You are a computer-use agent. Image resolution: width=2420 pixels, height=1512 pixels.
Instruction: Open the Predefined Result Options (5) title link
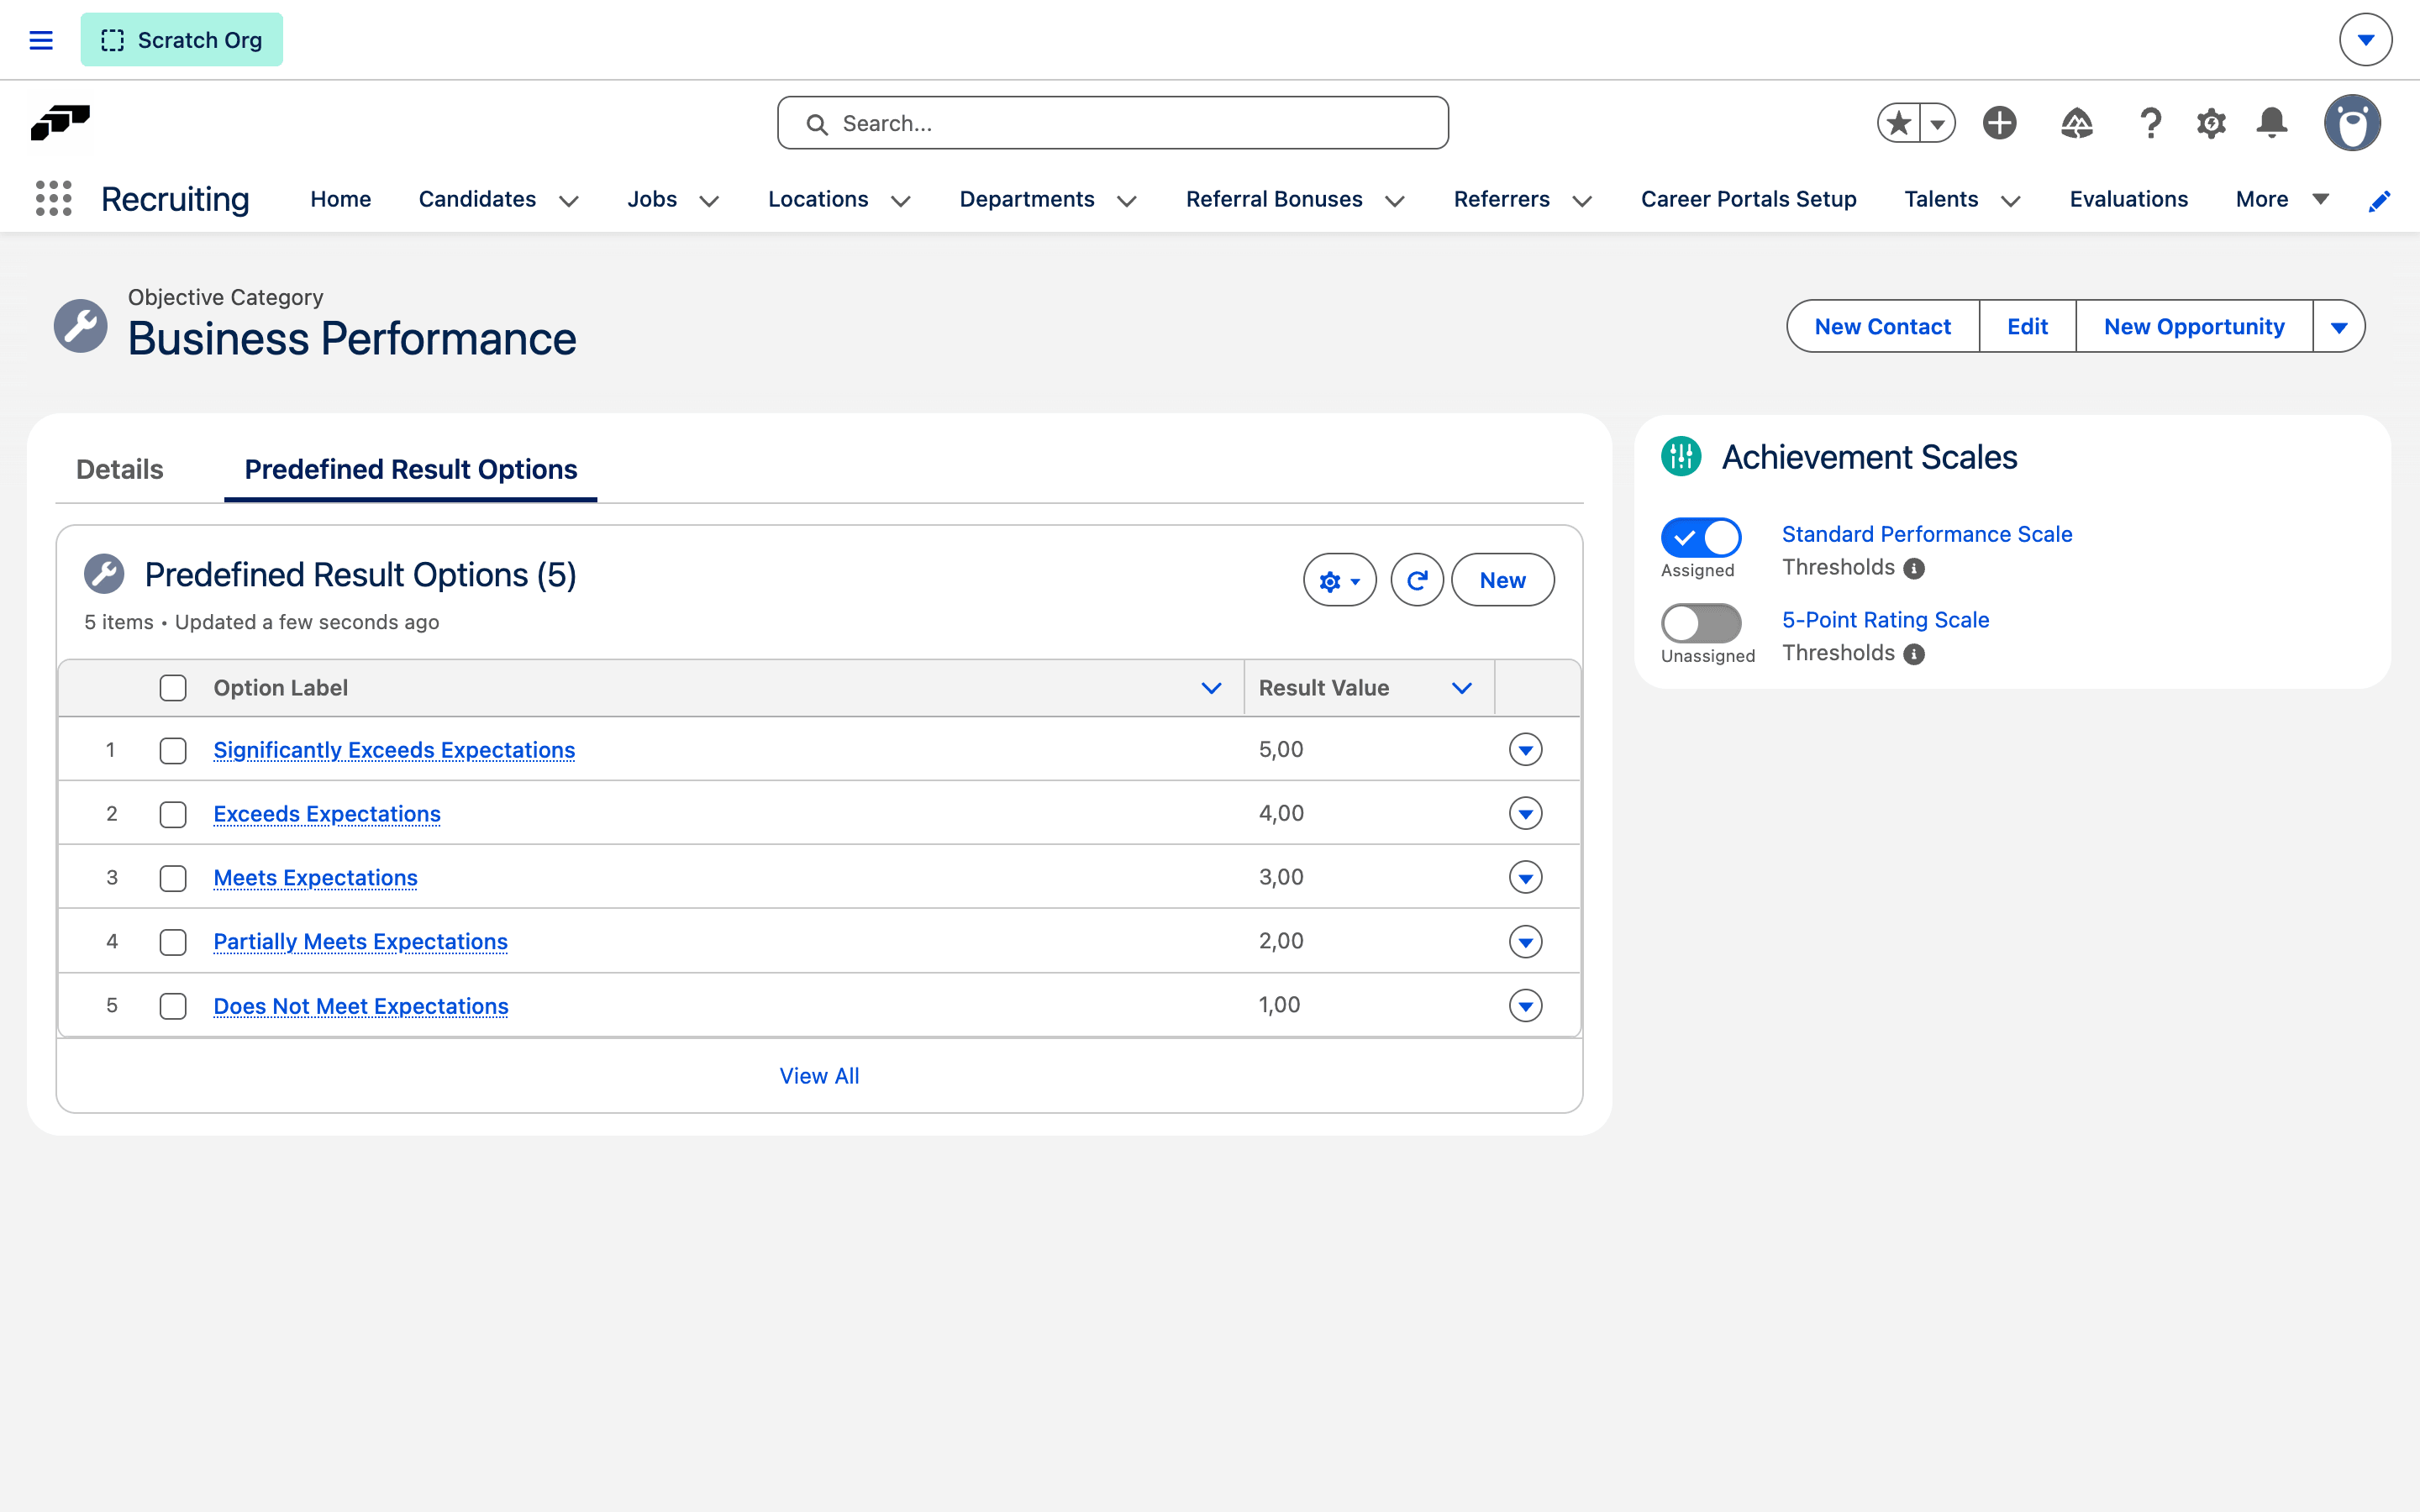click(x=360, y=575)
